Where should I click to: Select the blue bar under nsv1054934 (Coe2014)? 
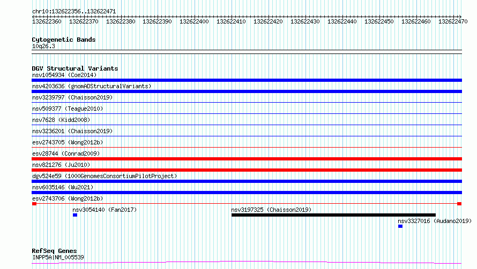pyautogui.click(x=247, y=80)
